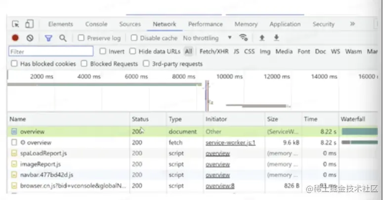Clear the network log

point(30,38)
